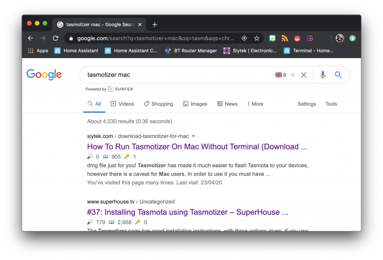The width and height of the screenshot is (383, 260).
Task: Open the tasmotizer mac browser tab
Action: pyautogui.click(x=99, y=25)
